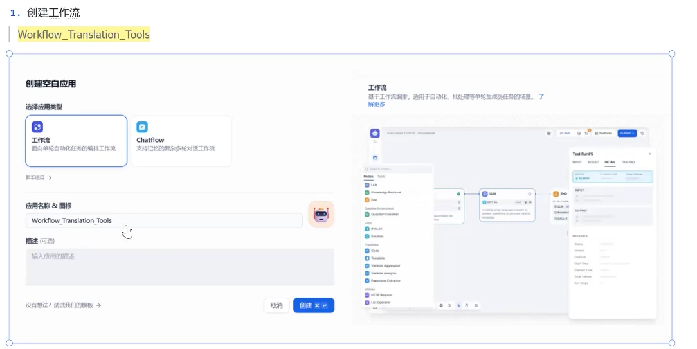697x349 pixels.
Task: Click the Variable Aggregator node icon
Action: point(367,266)
